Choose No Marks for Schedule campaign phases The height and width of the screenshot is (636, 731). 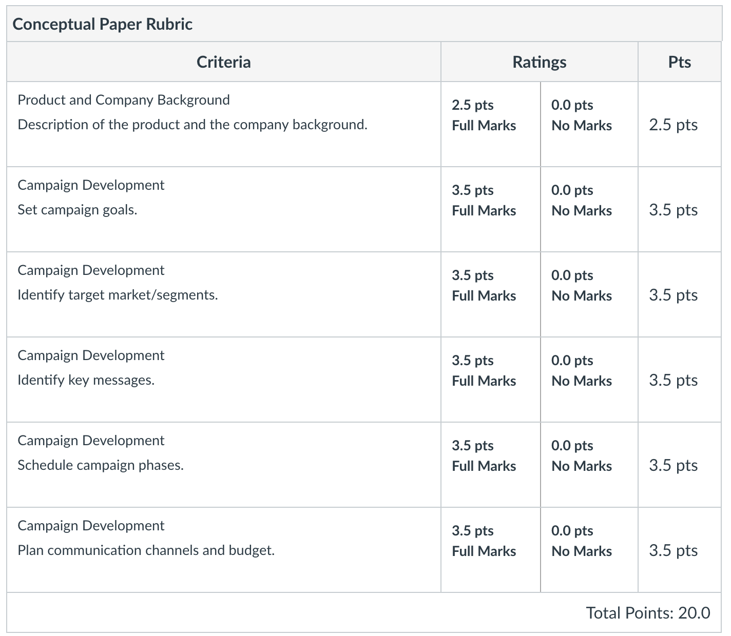(x=589, y=465)
